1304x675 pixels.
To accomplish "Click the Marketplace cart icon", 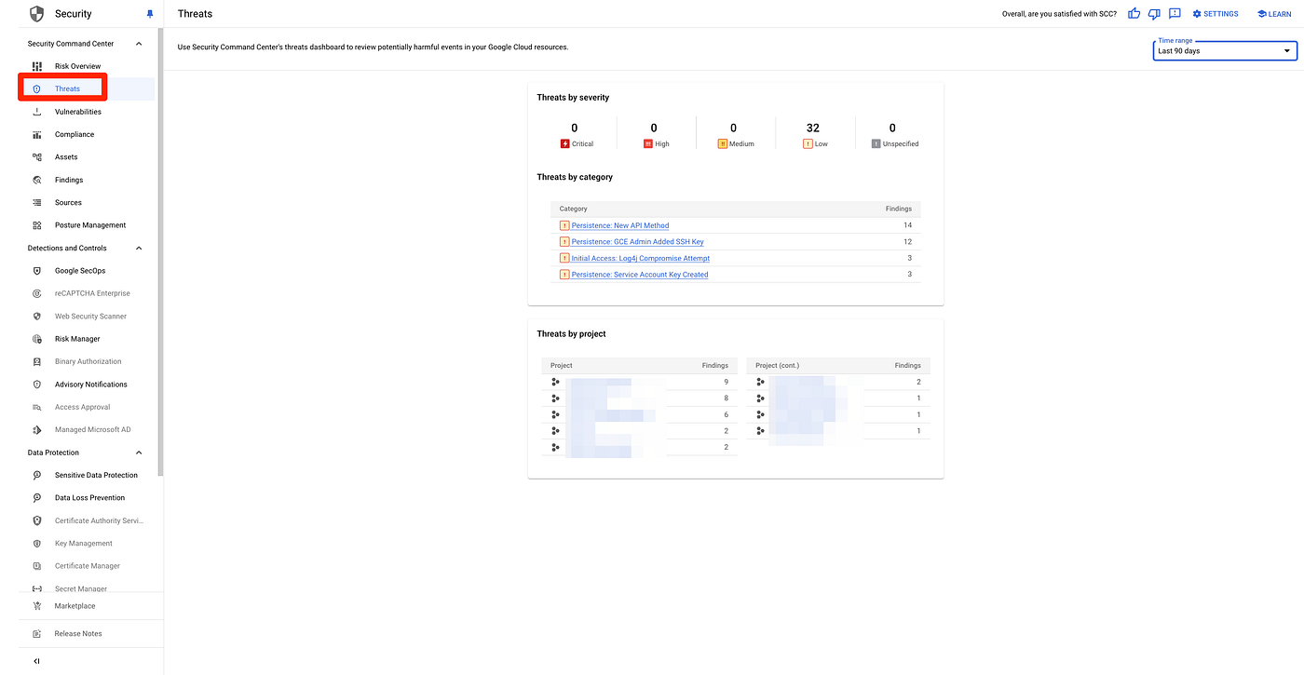I will [x=37, y=606].
